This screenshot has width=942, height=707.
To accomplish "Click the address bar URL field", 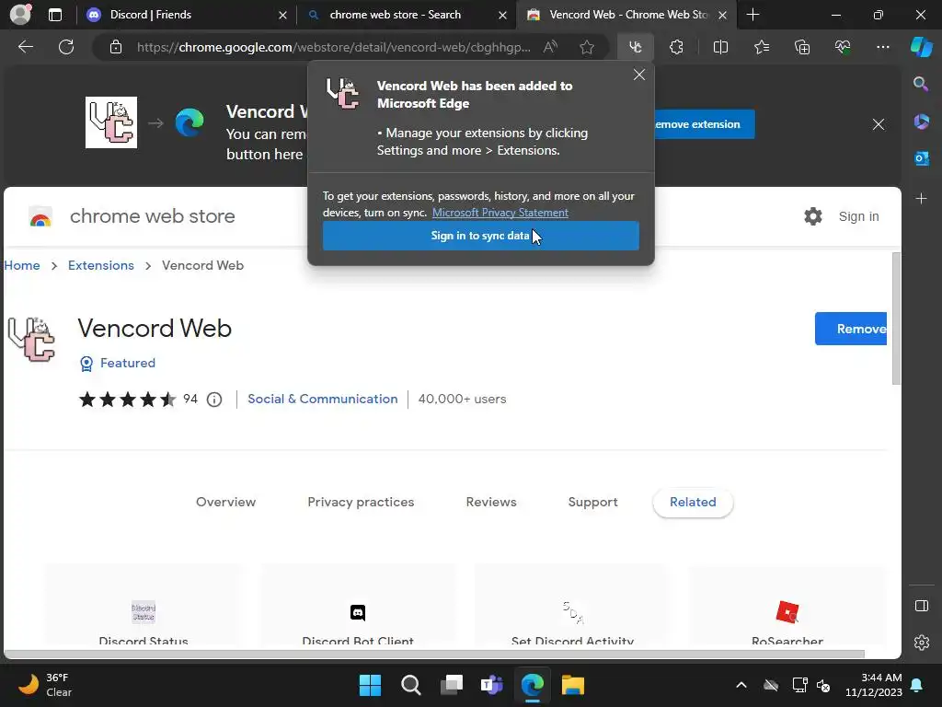I will (333, 47).
